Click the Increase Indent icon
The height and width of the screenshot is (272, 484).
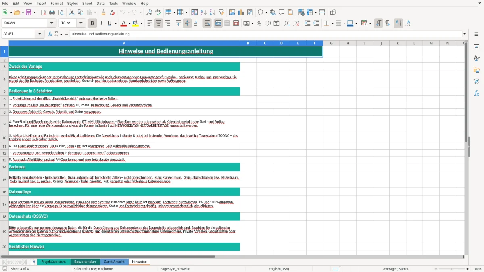coord(307,23)
